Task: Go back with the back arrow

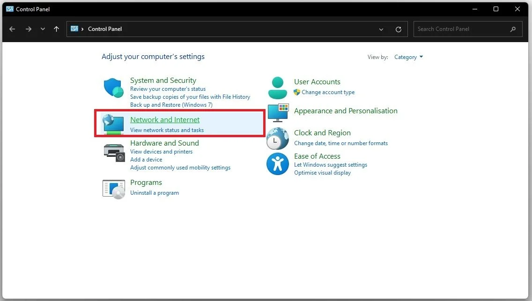Action: (12, 29)
